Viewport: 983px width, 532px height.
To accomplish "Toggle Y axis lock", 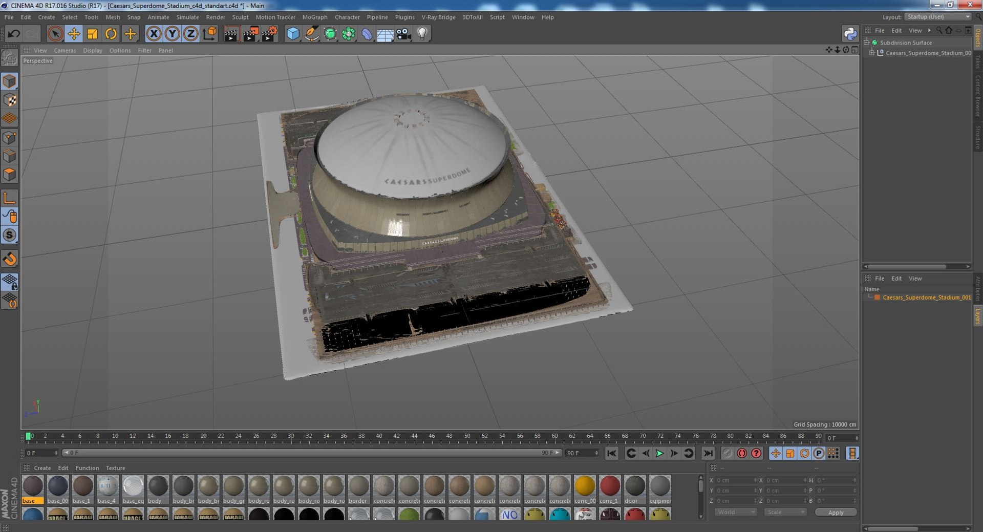I will pos(172,34).
